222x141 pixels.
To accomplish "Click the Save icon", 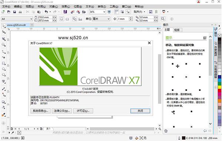I will pyautogui.click(x=14, y=12).
